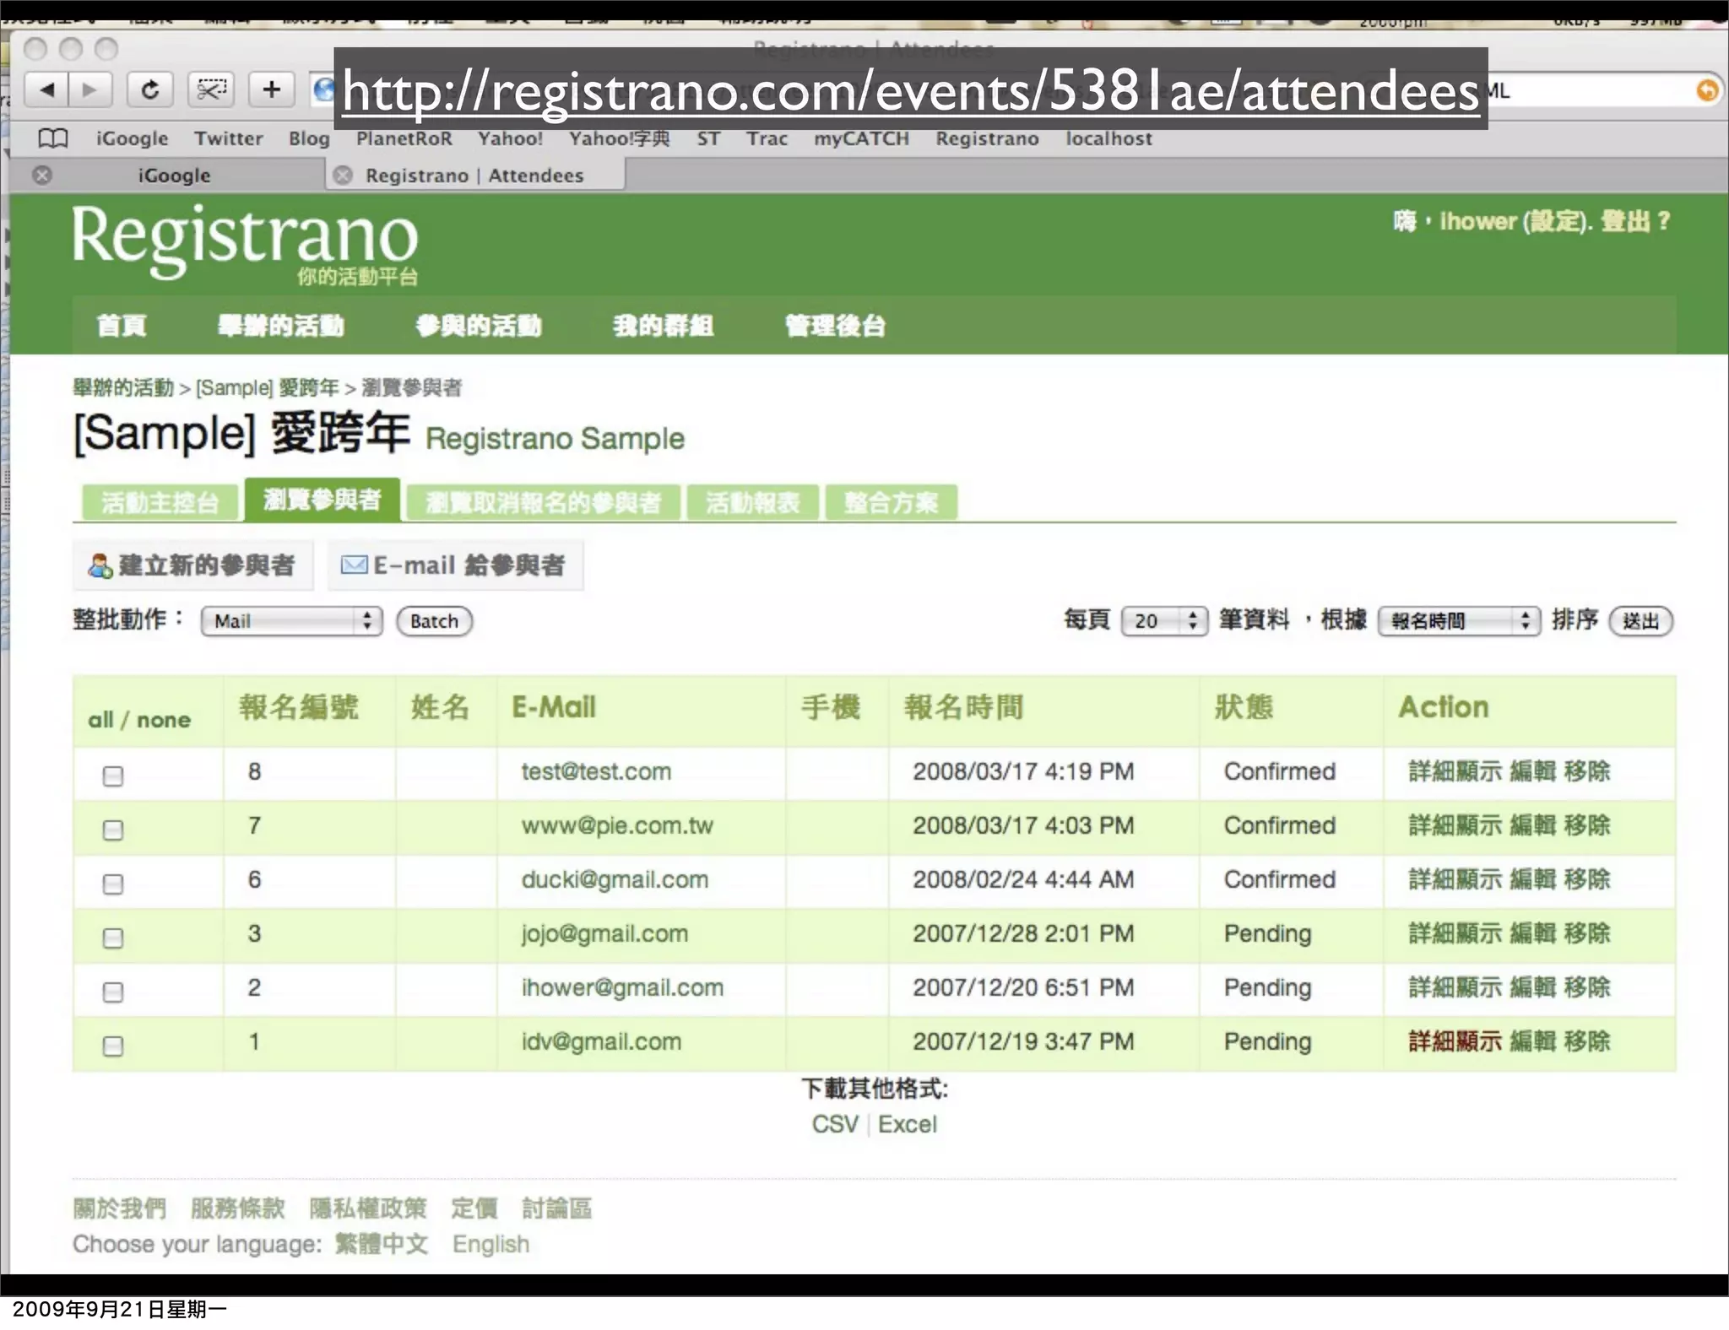Open the Mail batch action dropdown
Image resolution: width=1729 pixels, height=1330 pixels.
point(291,621)
